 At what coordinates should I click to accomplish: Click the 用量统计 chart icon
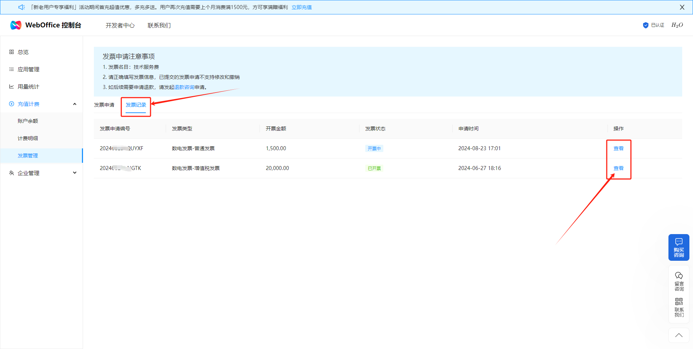[12, 86]
